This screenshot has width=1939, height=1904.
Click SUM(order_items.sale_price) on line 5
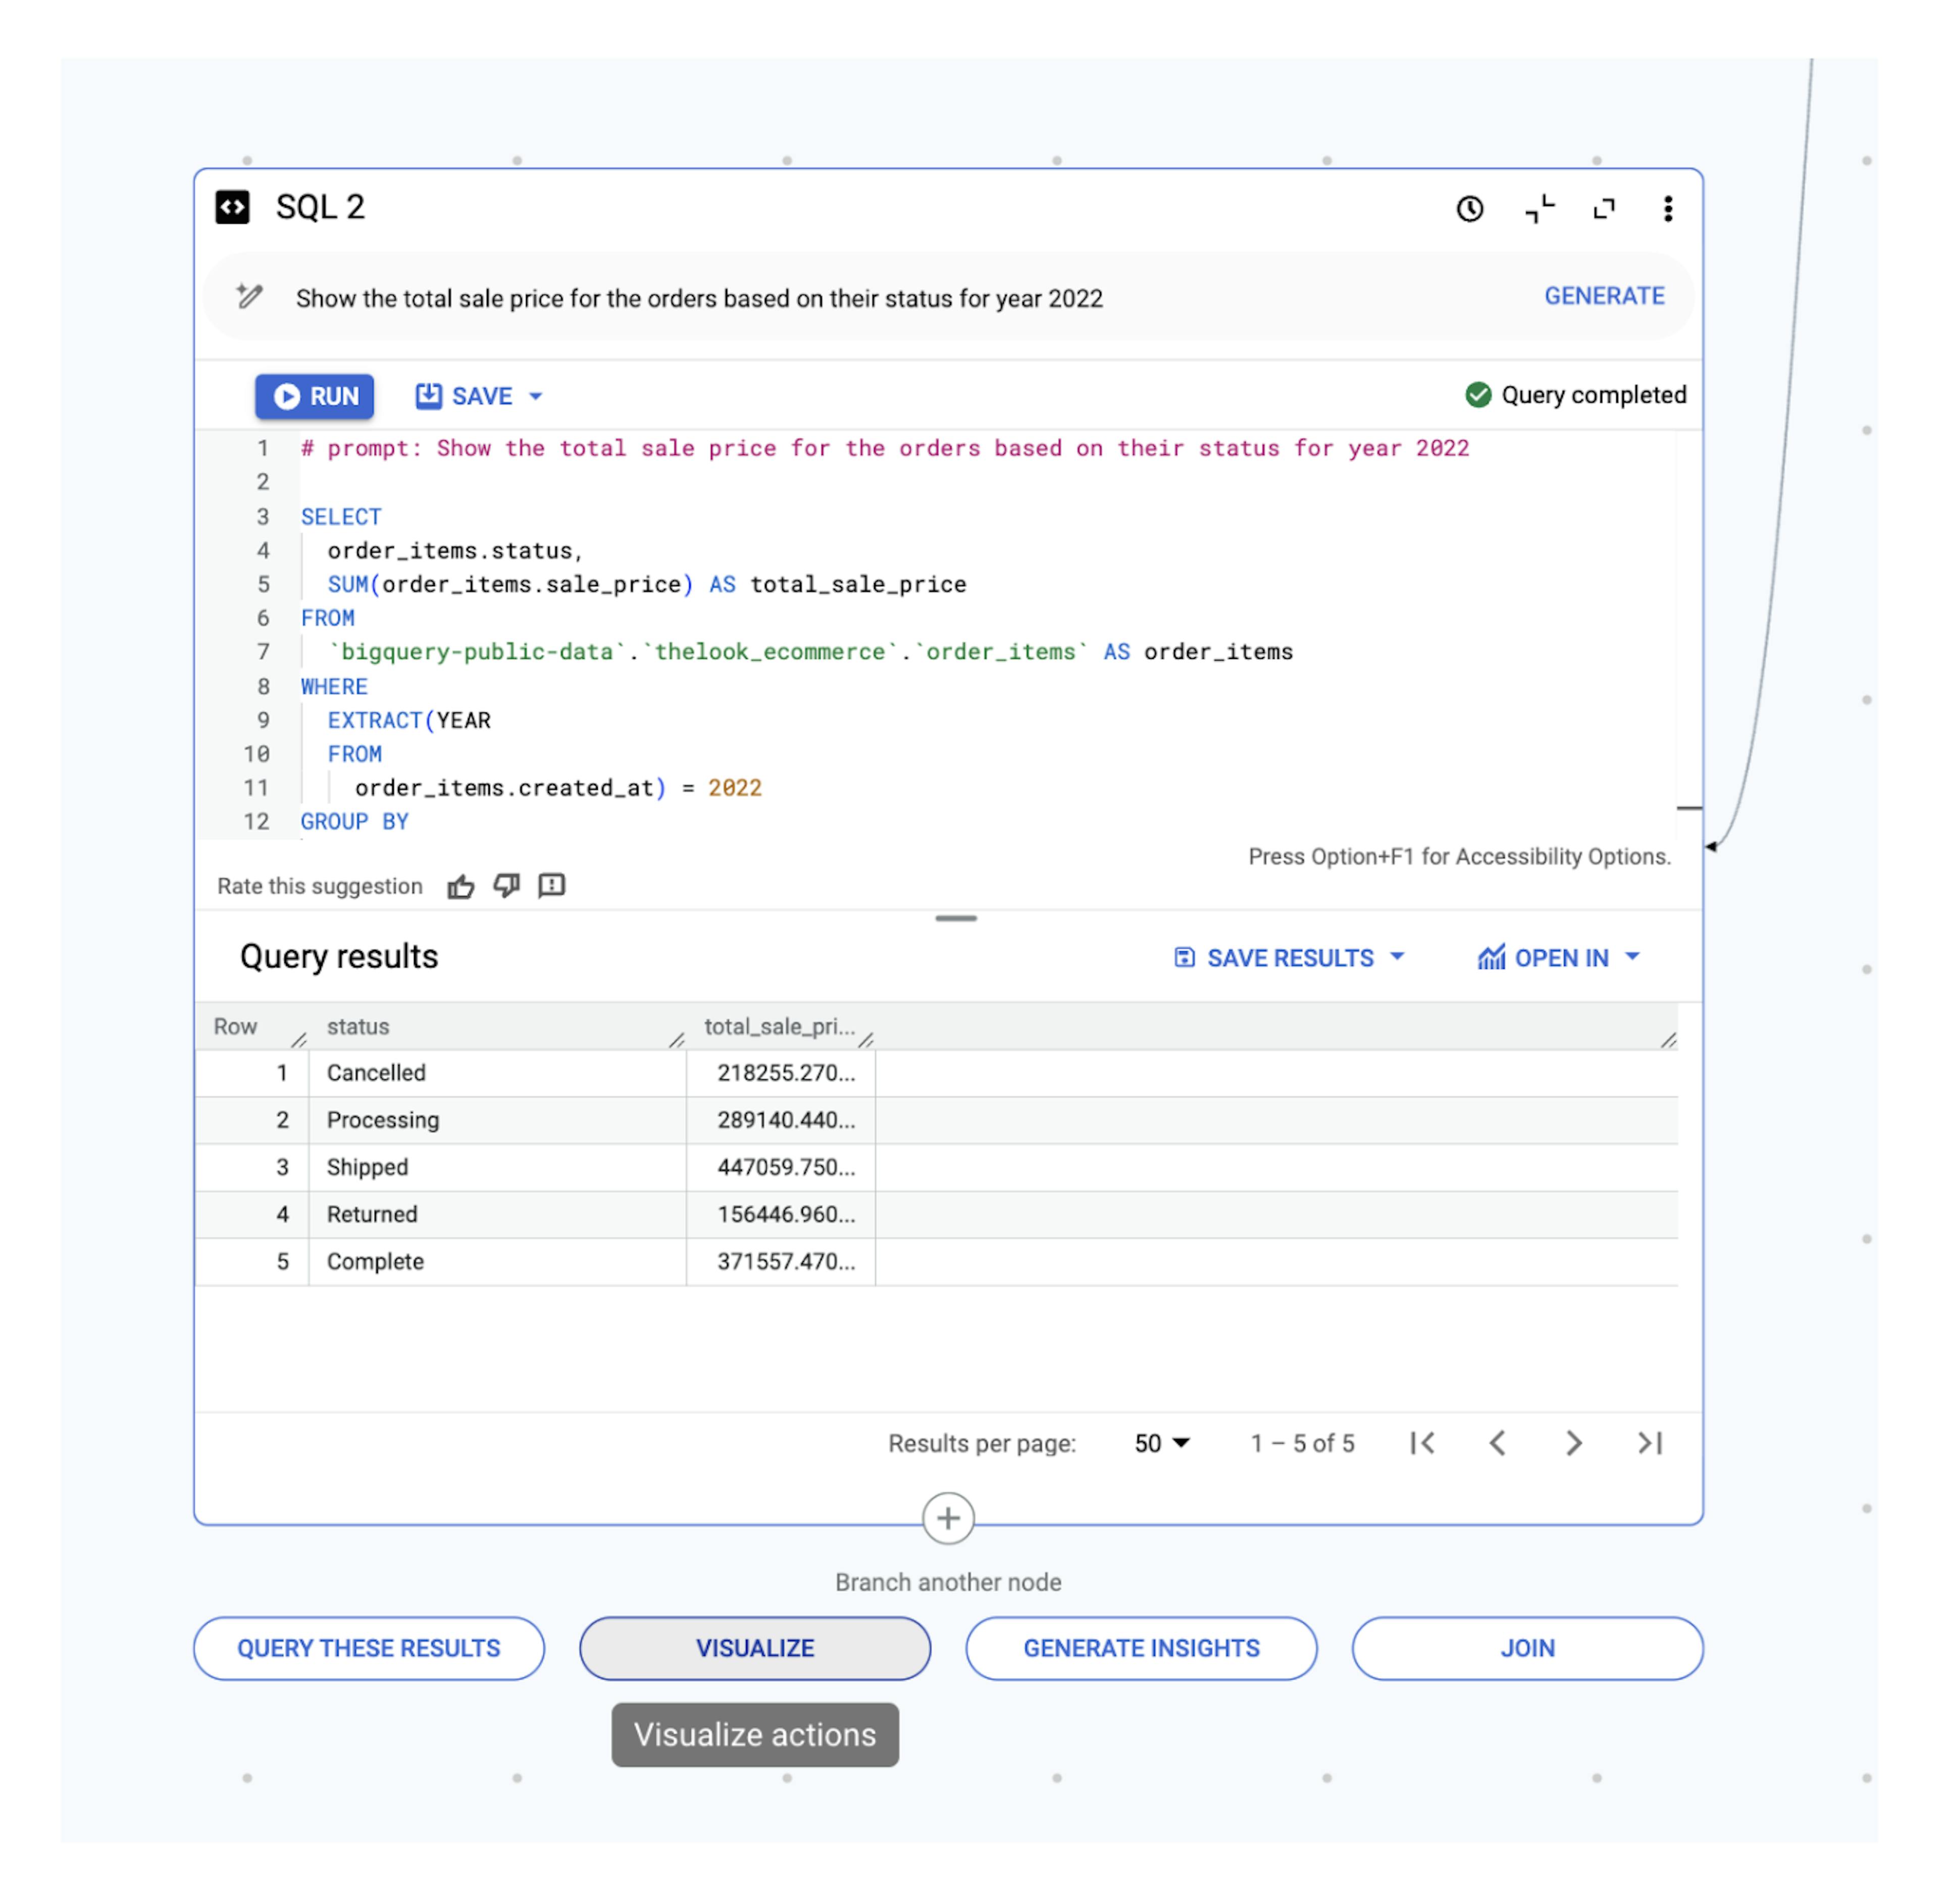coord(510,585)
